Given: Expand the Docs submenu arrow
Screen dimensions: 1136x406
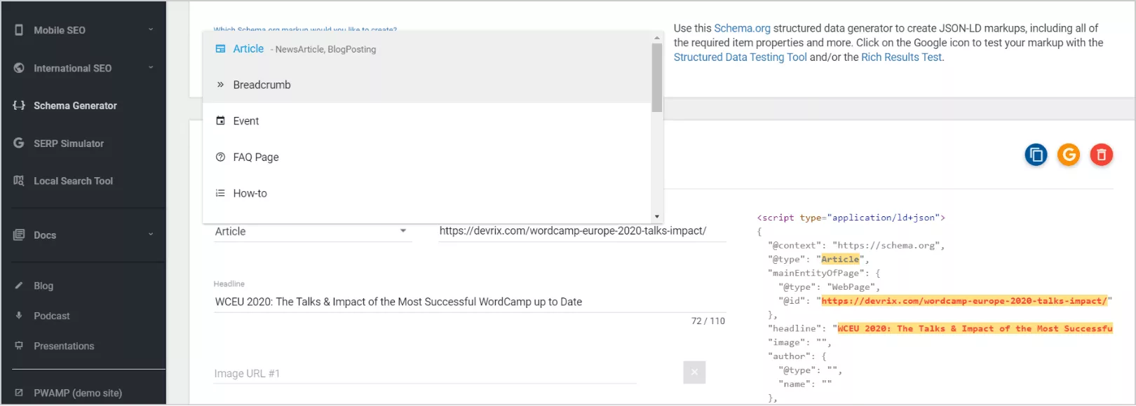Looking at the screenshot, I should coord(151,234).
